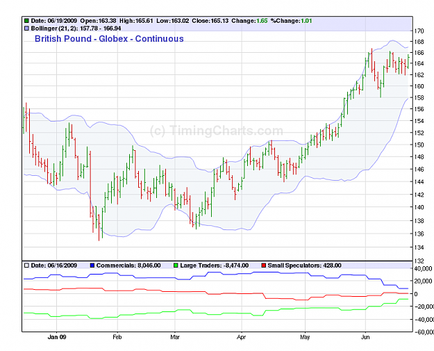434x351 pixels.
Task: Click the 134 price axis label
Action: pyautogui.click(x=419, y=247)
